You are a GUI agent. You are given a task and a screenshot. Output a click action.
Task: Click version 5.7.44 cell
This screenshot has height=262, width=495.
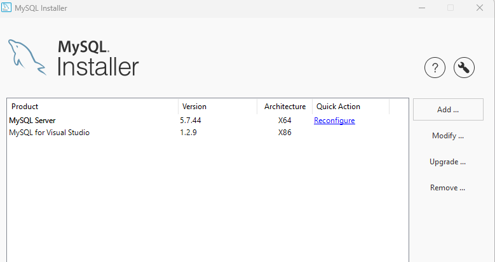coord(191,121)
